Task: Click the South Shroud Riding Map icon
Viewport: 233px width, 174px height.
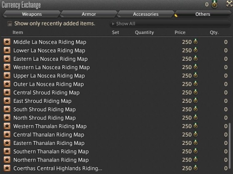Action: point(7,109)
